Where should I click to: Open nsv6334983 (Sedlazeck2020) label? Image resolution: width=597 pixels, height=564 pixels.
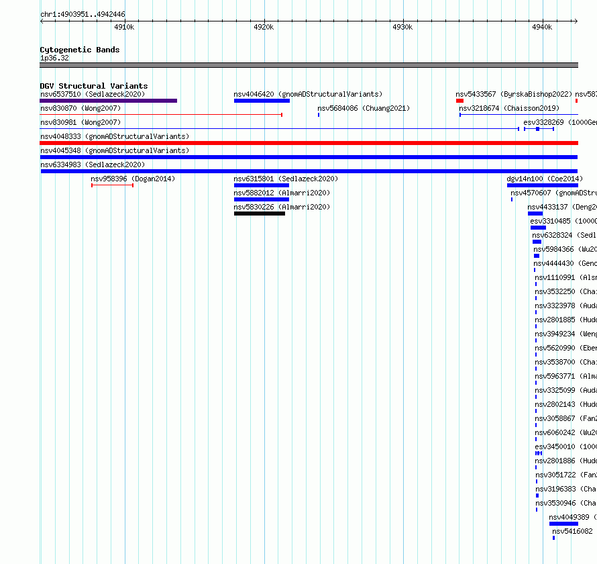click(93, 164)
